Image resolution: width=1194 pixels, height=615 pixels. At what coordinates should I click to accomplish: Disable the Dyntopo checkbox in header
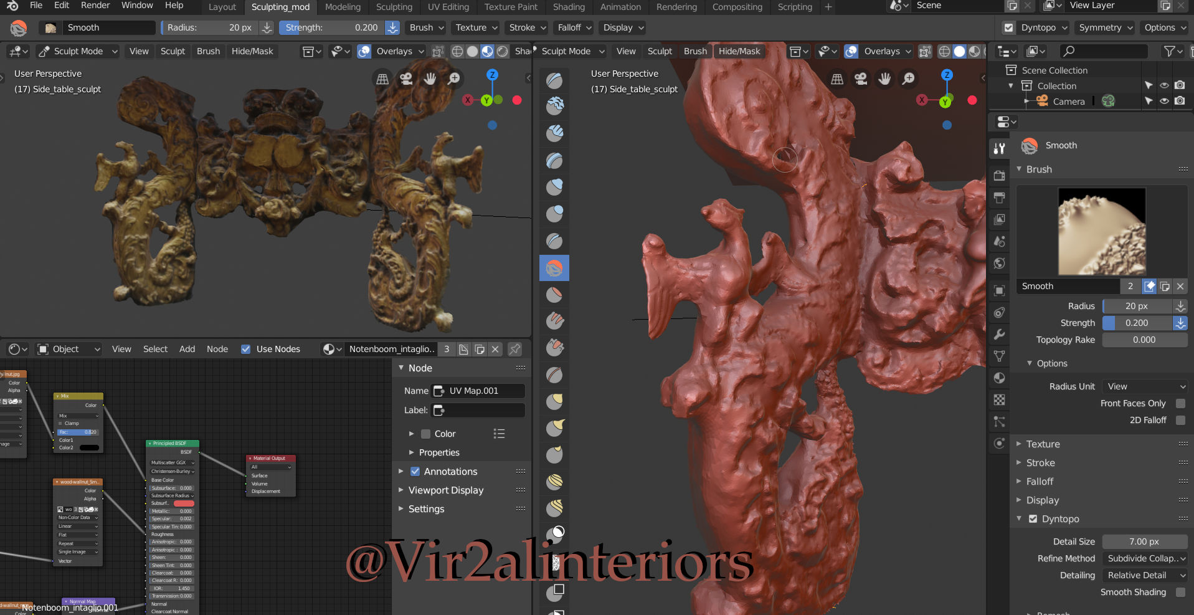coord(1008,27)
